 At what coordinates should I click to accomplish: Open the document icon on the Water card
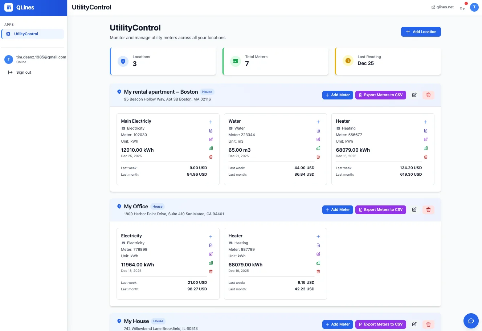click(318, 131)
